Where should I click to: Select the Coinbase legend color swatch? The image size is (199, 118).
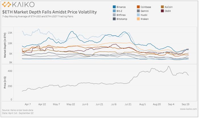tap(138, 7)
